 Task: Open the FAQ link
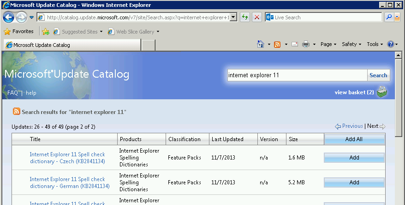pyautogui.click(x=12, y=93)
